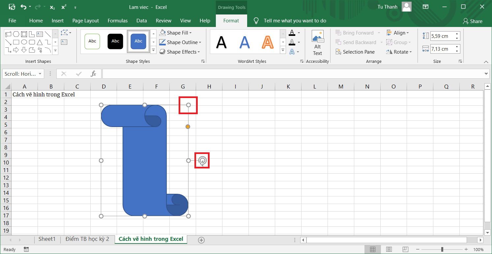Add a new sheet with plus icon
This screenshot has height=254, width=492.
click(201, 240)
